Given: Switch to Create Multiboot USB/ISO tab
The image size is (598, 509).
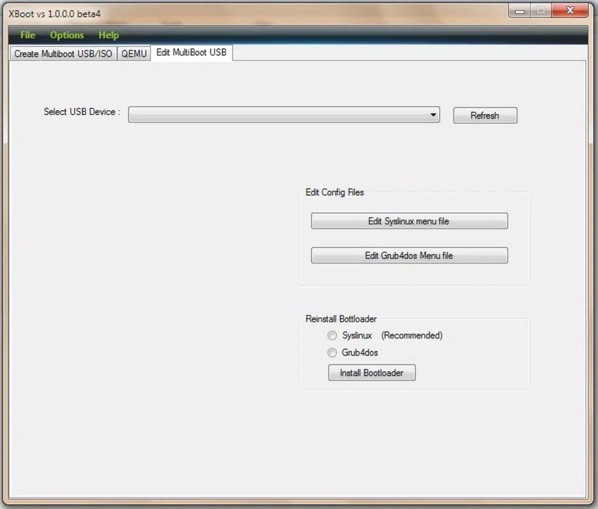Looking at the screenshot, I should (x=64, y=54).
